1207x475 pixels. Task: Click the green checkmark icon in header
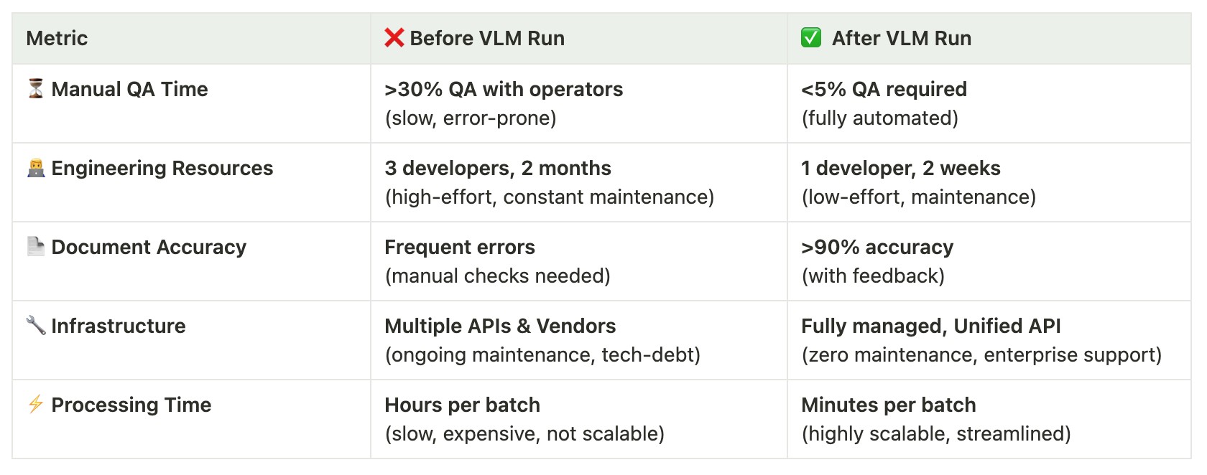click(811, 37)
